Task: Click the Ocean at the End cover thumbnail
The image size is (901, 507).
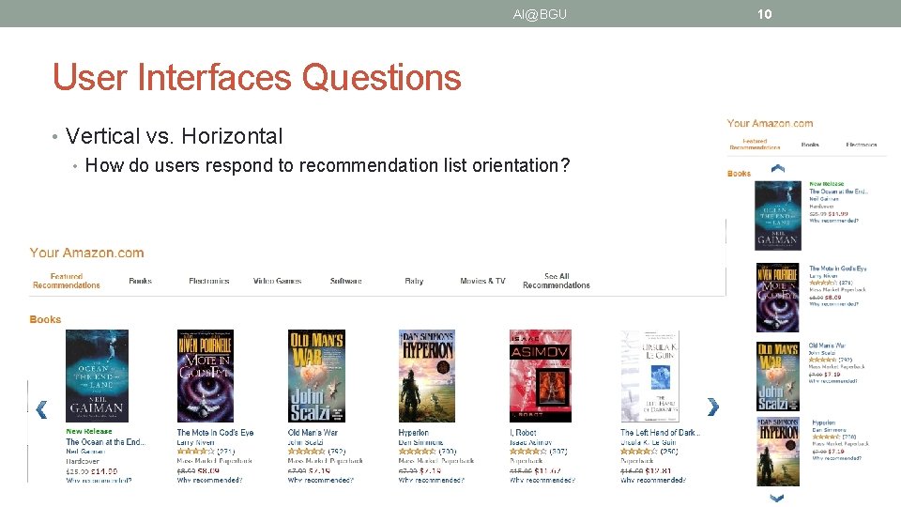Action: 97,376
